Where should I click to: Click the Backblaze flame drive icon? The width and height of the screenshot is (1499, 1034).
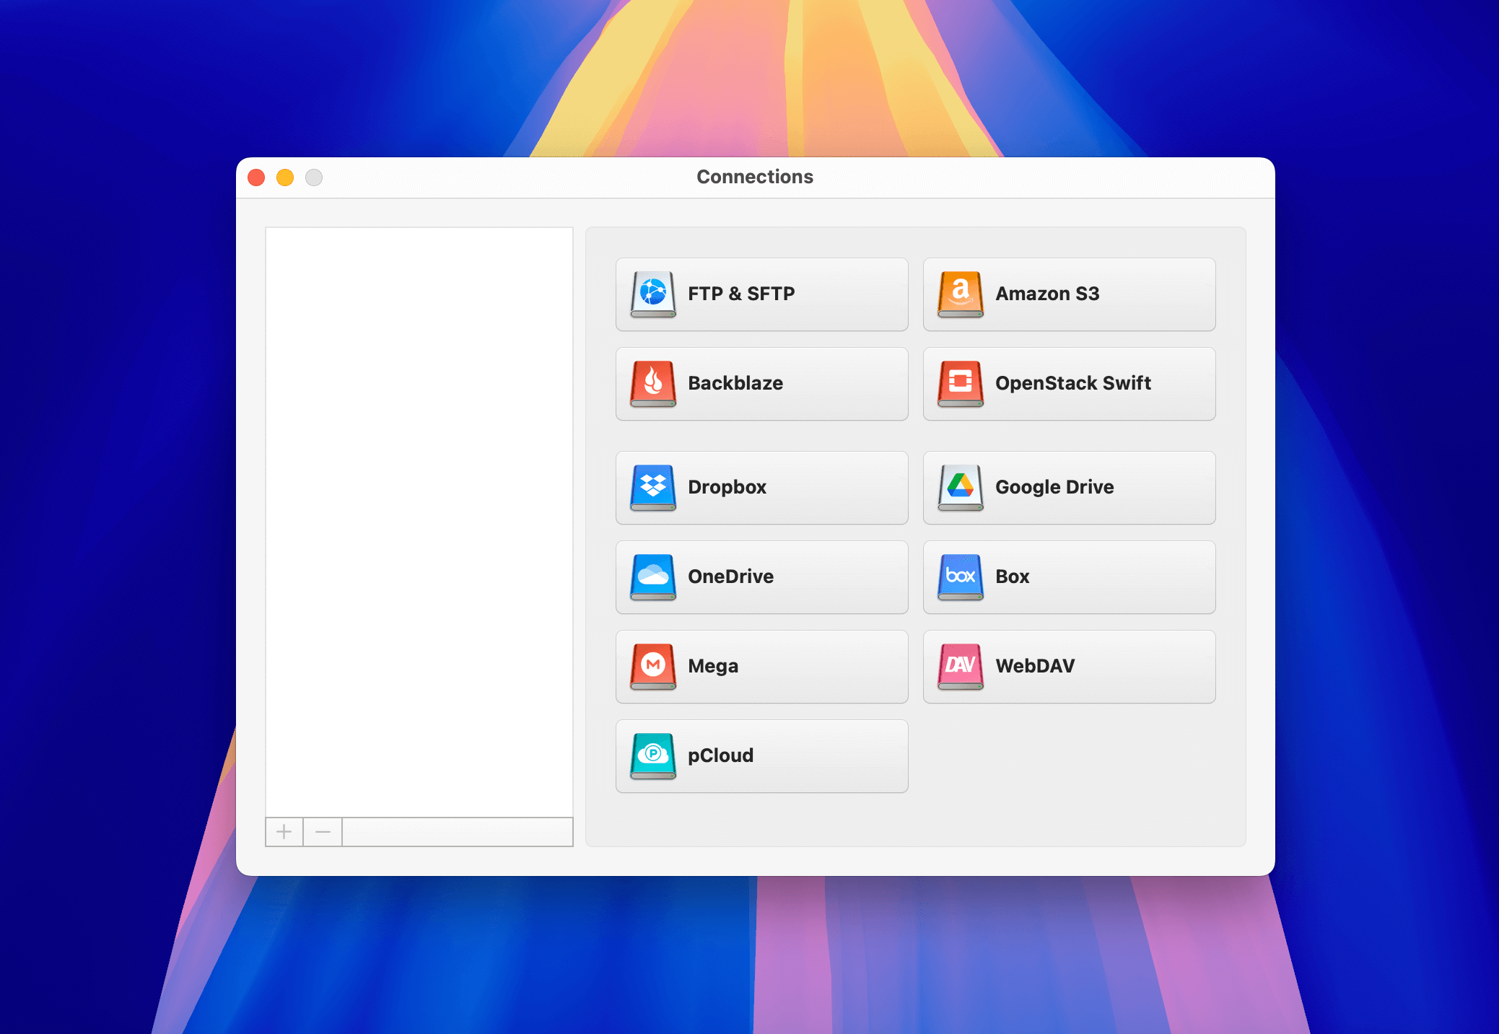coord(653,384)
